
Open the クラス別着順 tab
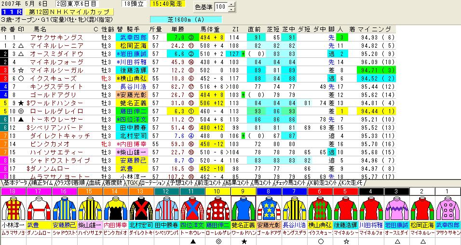(71, 183)
